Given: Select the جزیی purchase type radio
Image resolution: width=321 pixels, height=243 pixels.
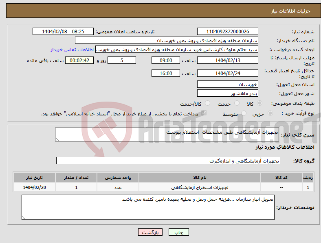Looking at the screenshot, I should 270,113.
